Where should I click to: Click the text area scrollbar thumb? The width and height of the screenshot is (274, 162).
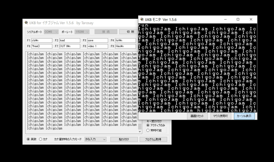click(x=140, y=126)
